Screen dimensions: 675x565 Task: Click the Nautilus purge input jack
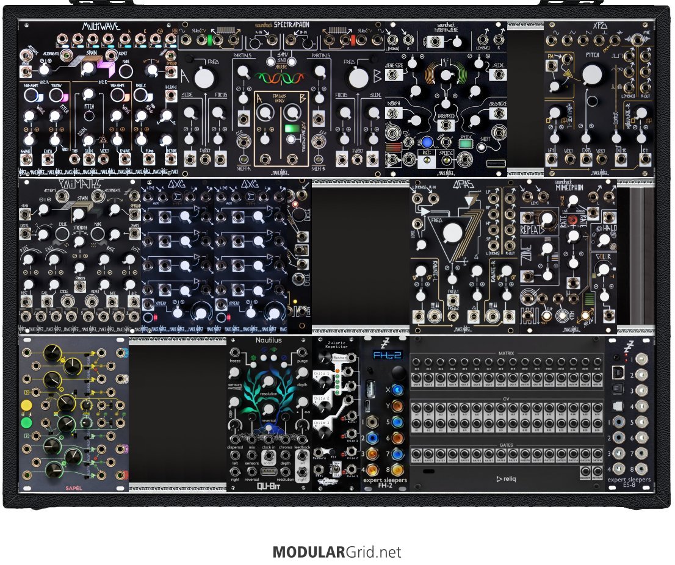tap(302, 353)
